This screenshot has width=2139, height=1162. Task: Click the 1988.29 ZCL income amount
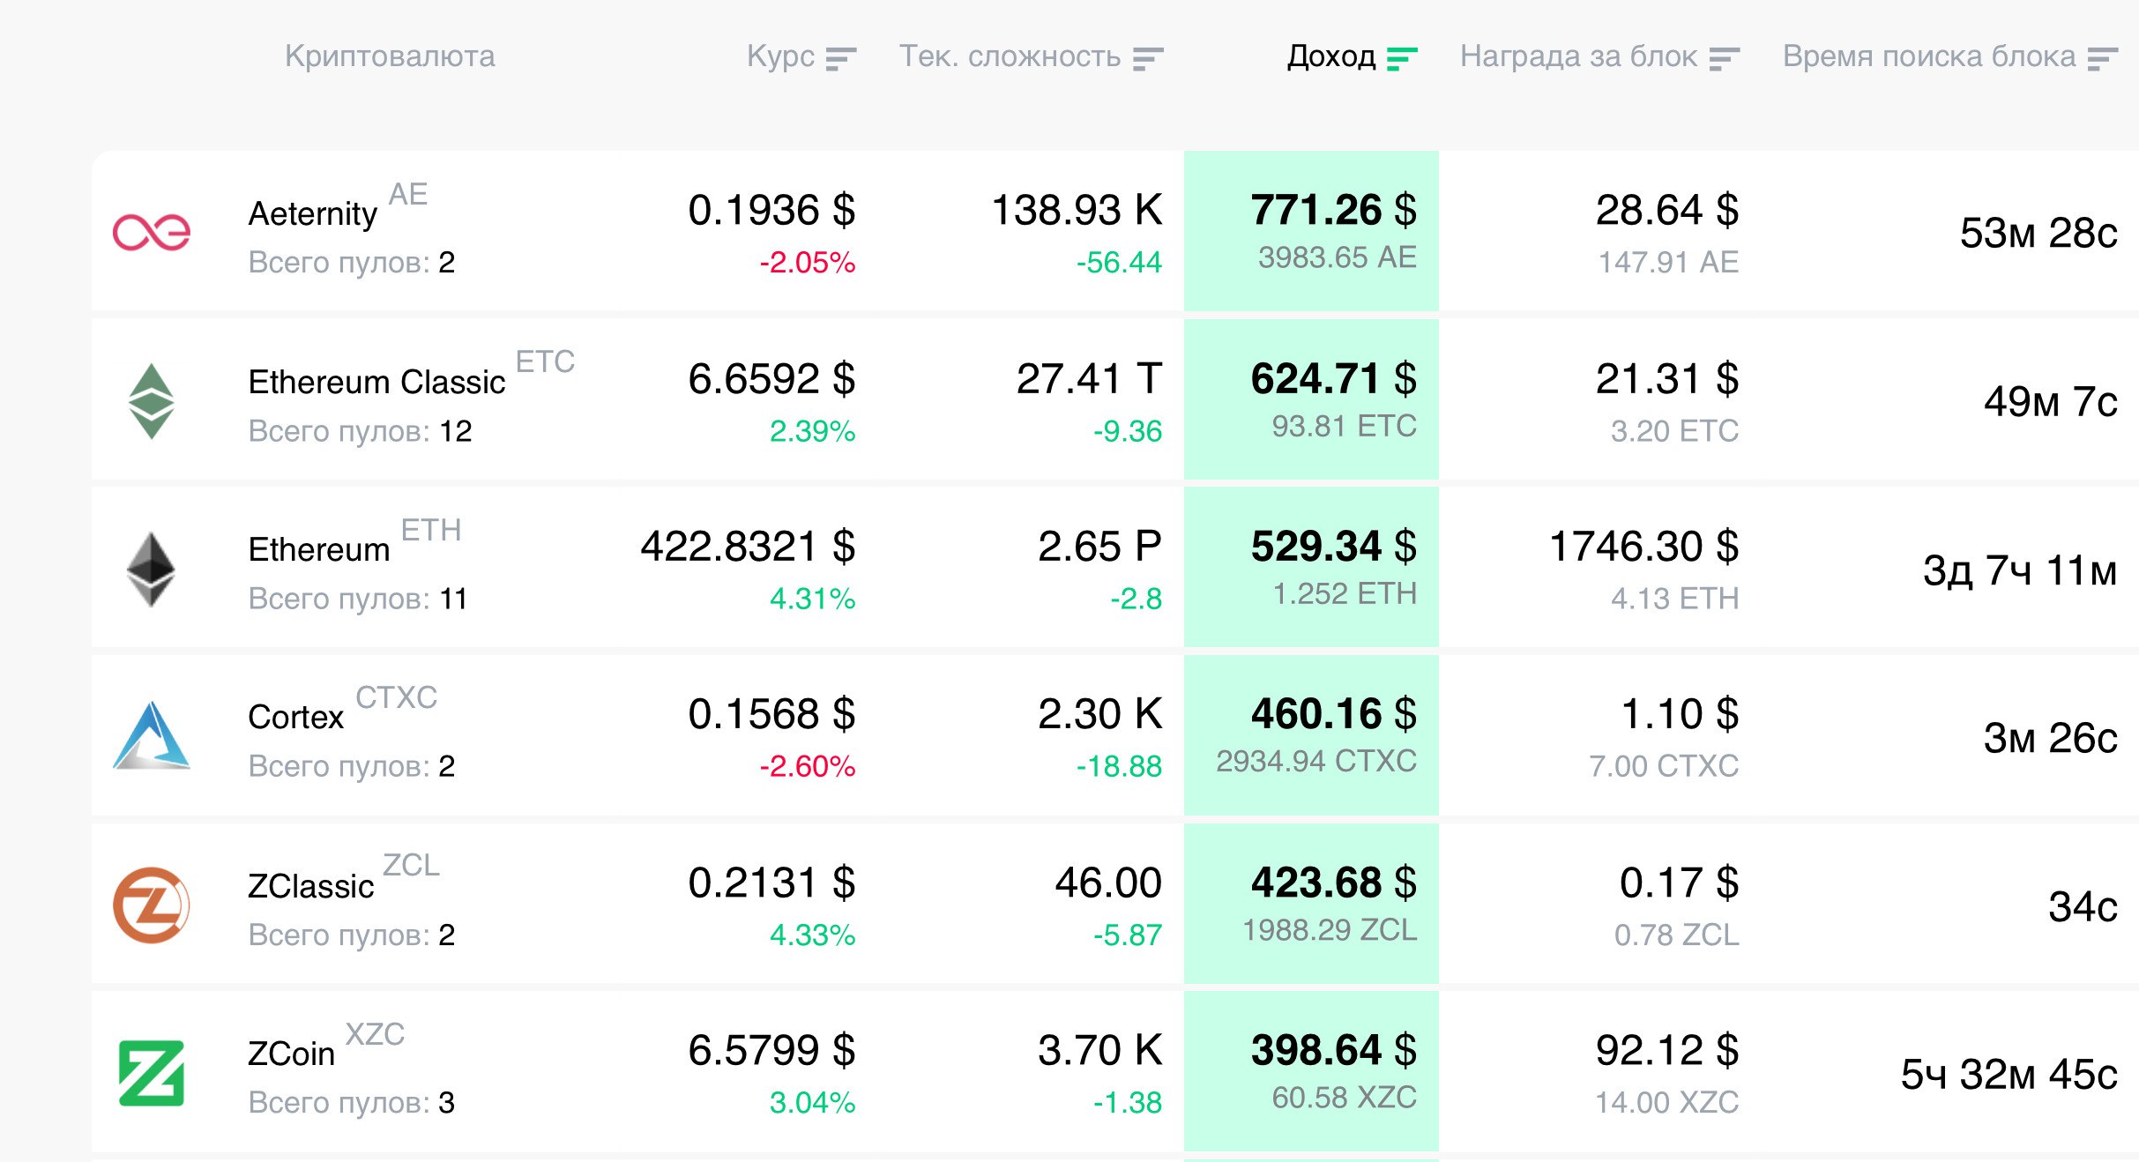pos(1330,930)
